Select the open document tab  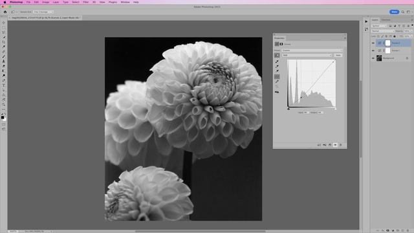[45, 17]
